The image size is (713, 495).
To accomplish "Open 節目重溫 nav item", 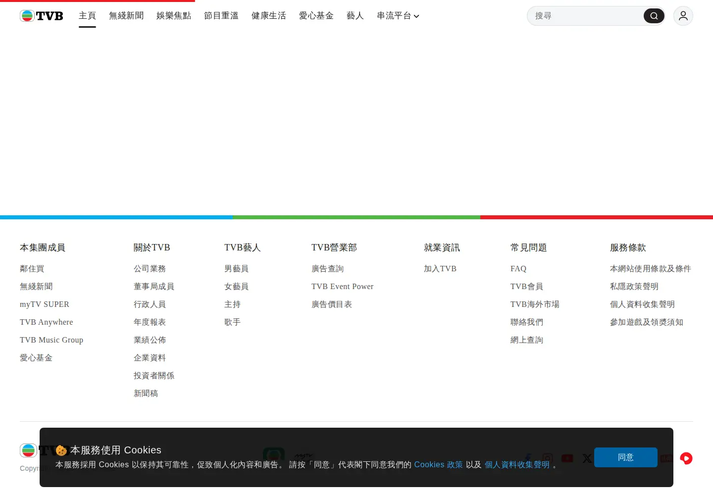I will [x=221, y=16].
